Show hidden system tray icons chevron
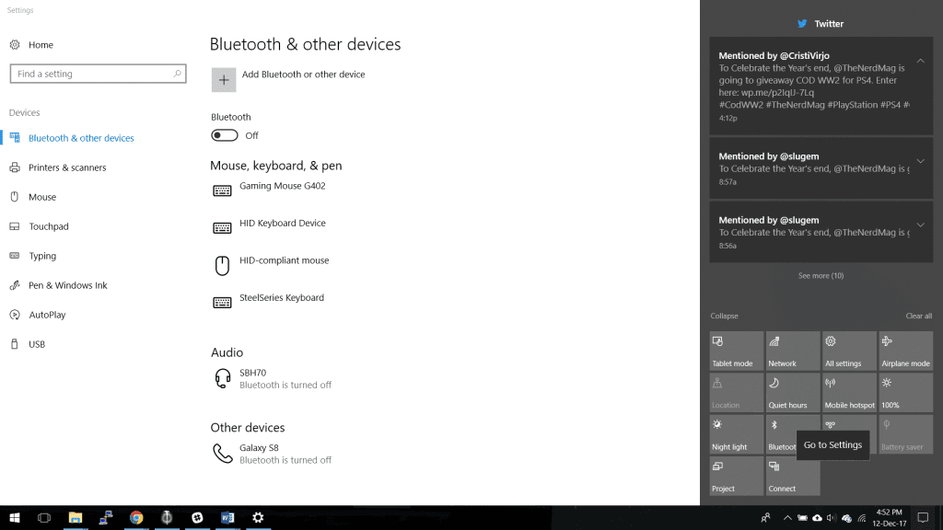 tap(787, 518)
